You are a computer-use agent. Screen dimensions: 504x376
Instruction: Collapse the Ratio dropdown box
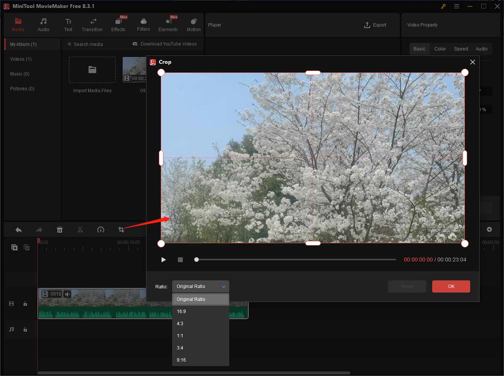tap(201, 287)
